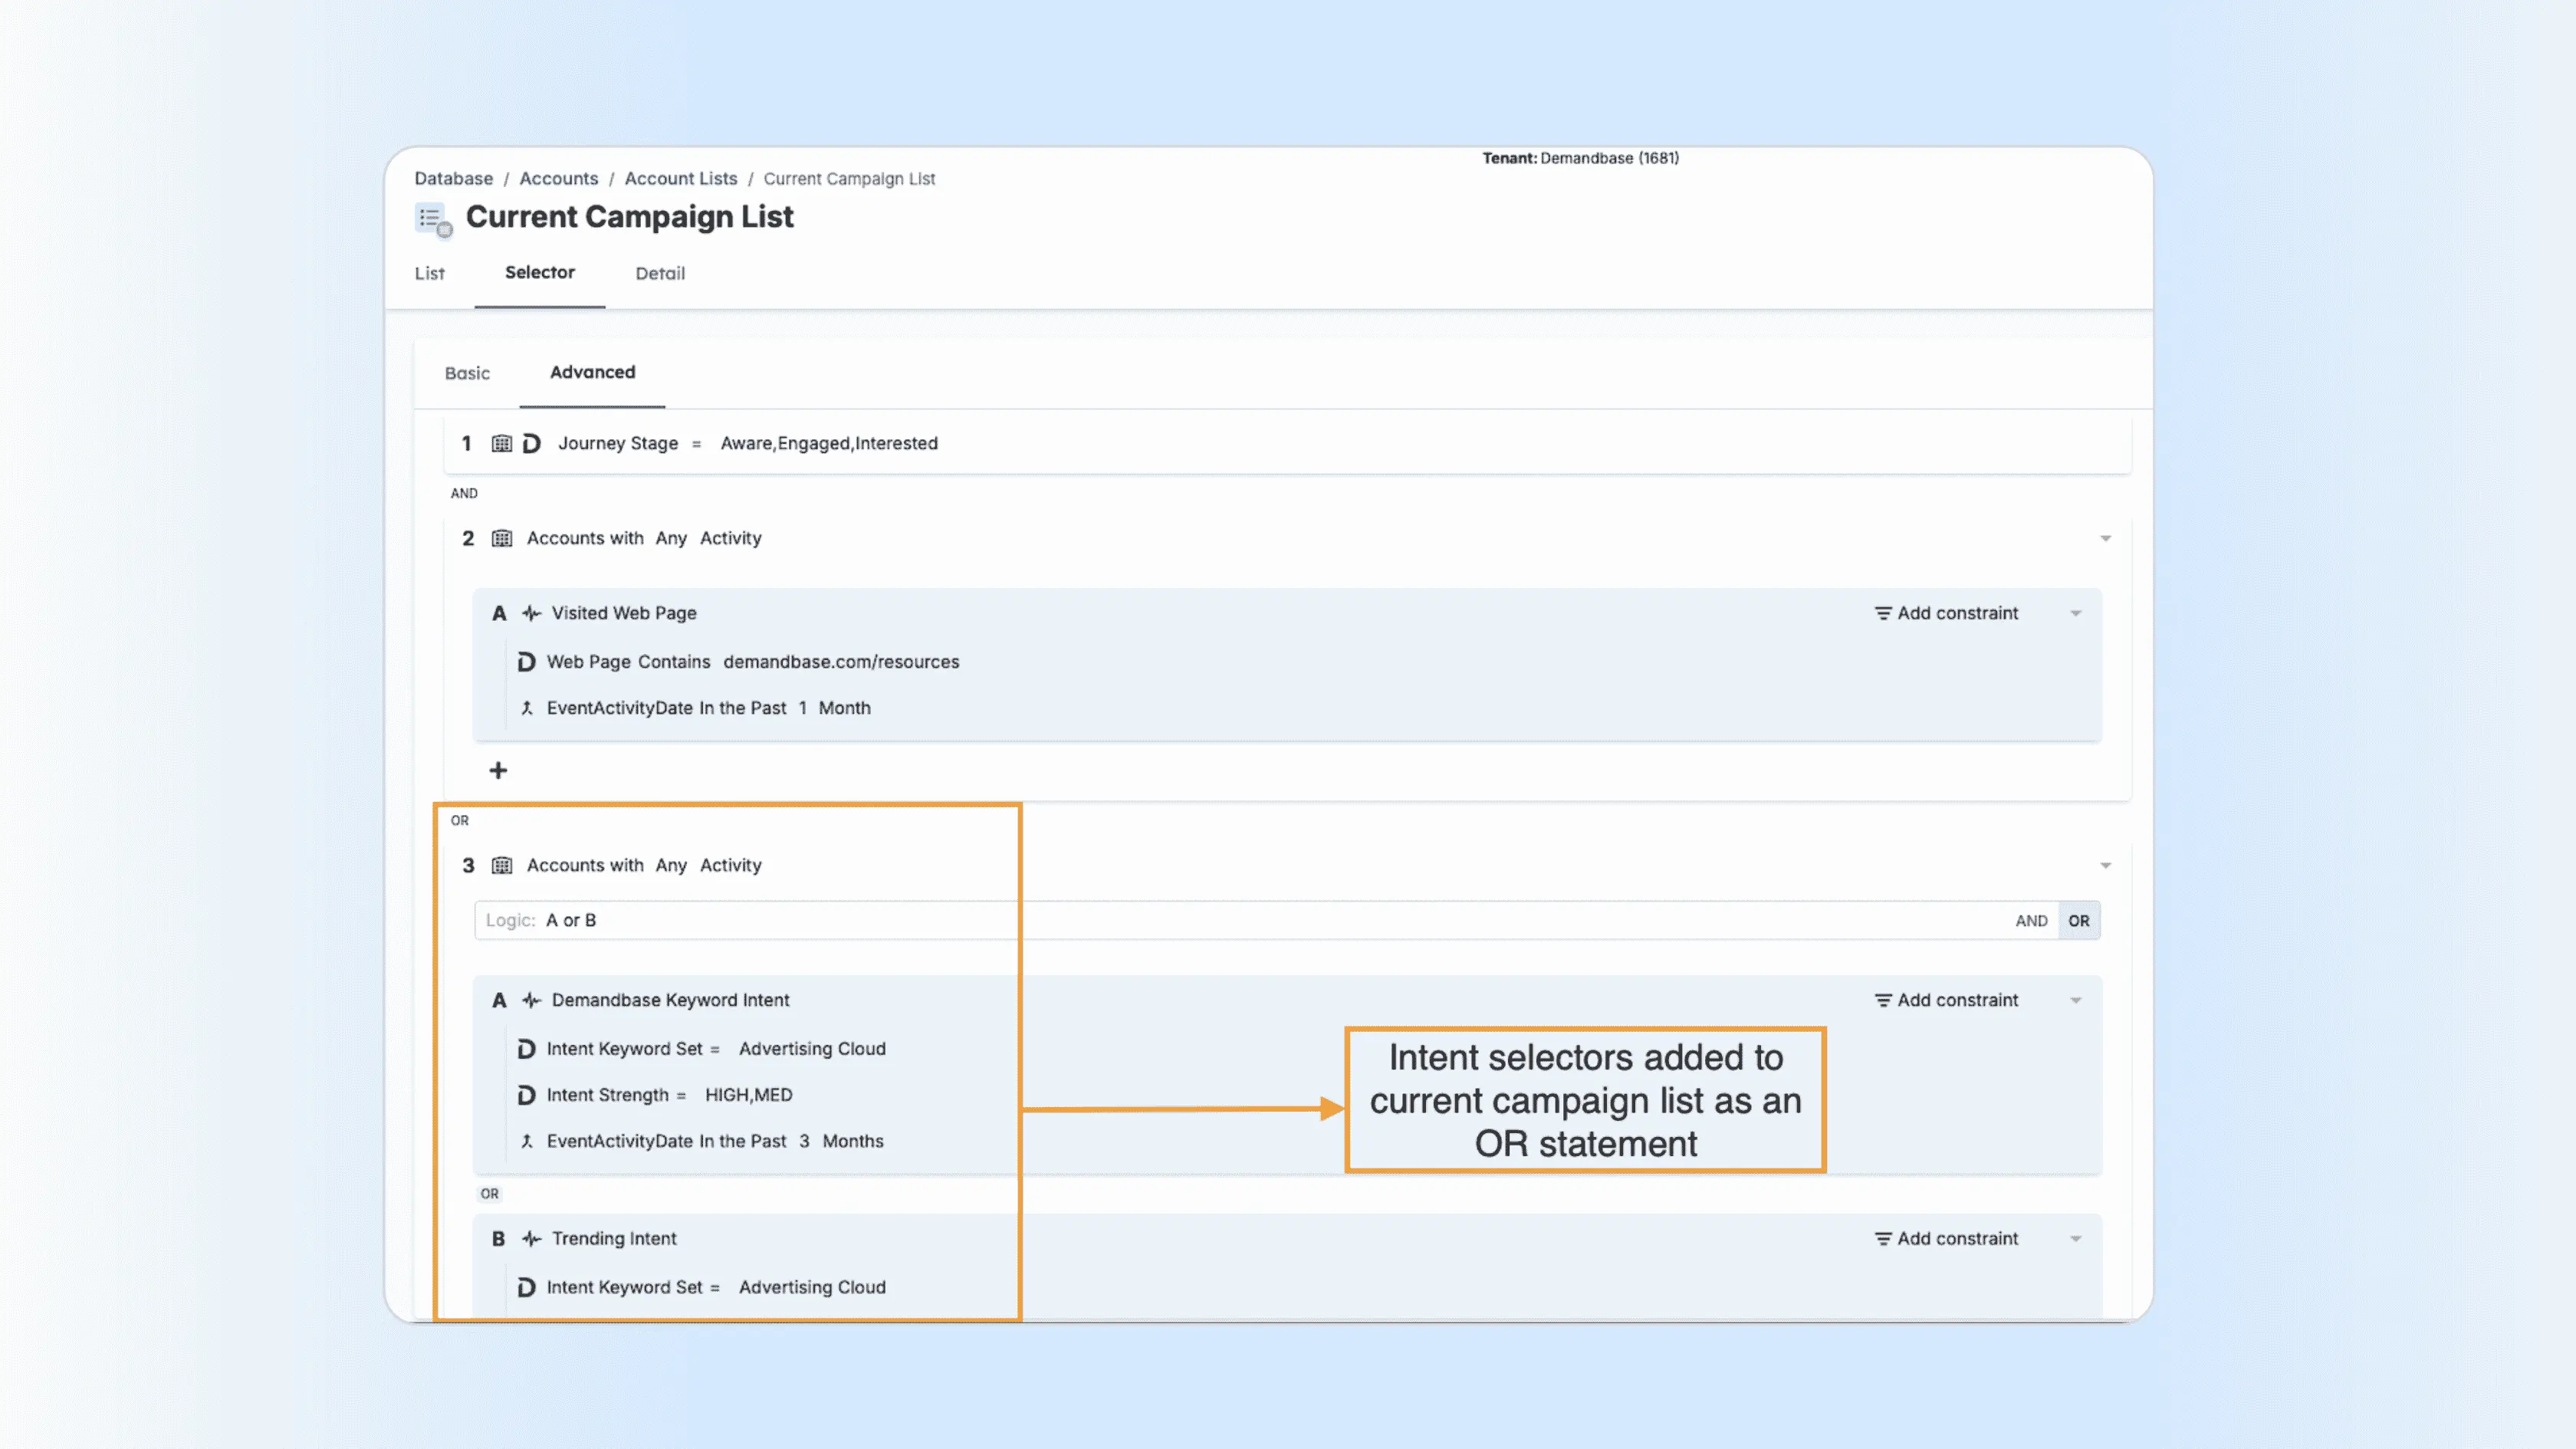This screenshot has width=2576, height=1449.
Task: Click the D icon beside Intent Keyword Set under Keyword Intent
Action: click(526, 1049)
